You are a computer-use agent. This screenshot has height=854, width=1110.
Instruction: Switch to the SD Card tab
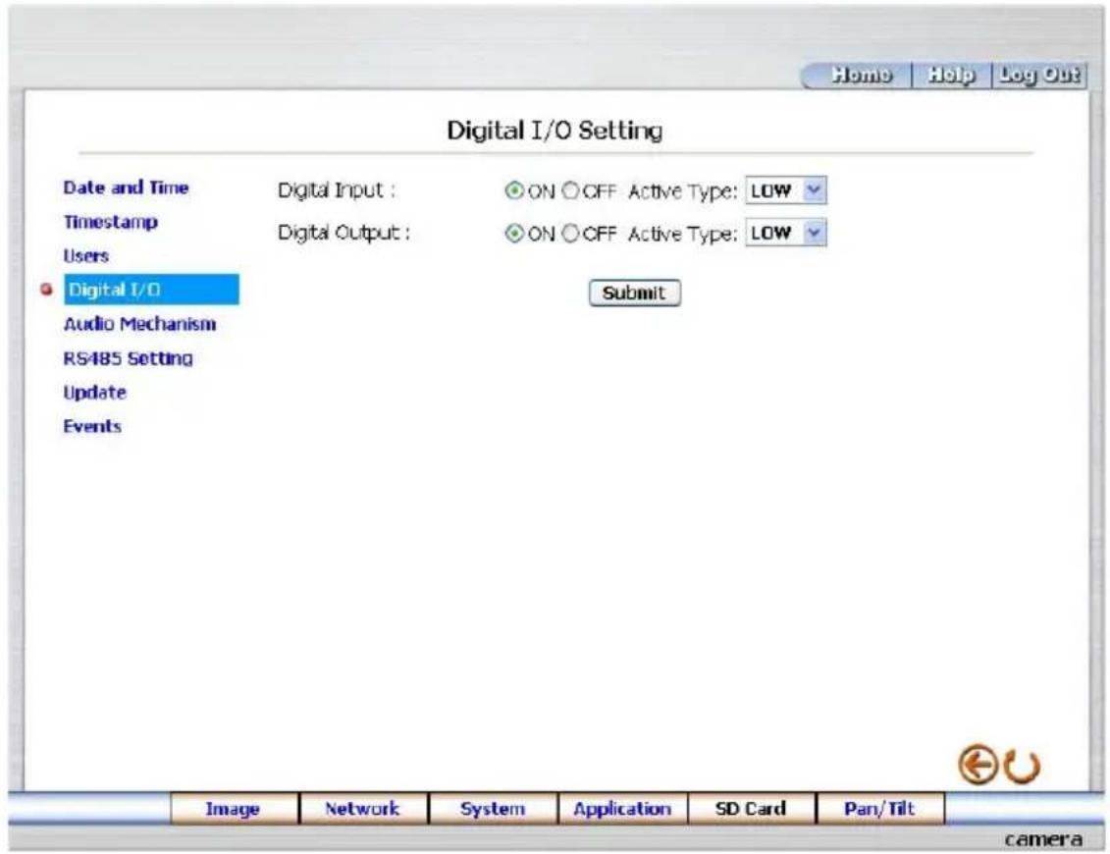point(751,809)
